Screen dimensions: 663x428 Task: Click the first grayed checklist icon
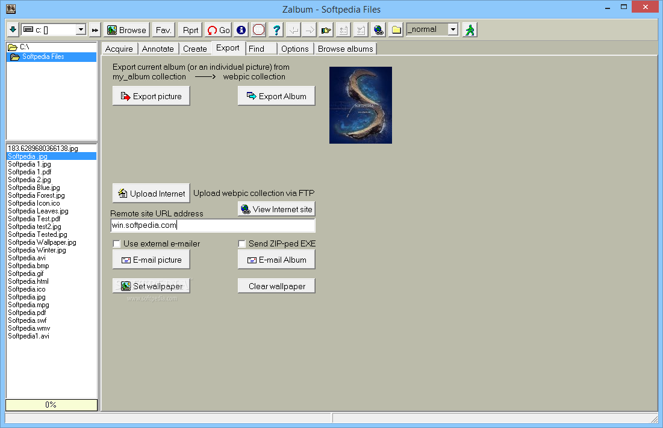(x=343, y=30)
